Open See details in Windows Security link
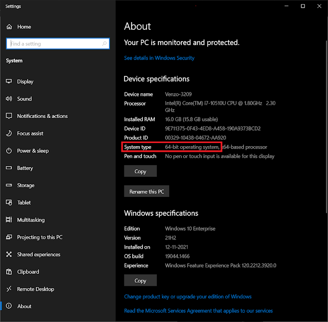 coord(159,58)
